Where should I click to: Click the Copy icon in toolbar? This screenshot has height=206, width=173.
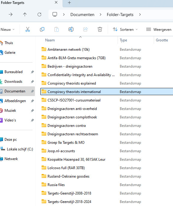(42, 29)
